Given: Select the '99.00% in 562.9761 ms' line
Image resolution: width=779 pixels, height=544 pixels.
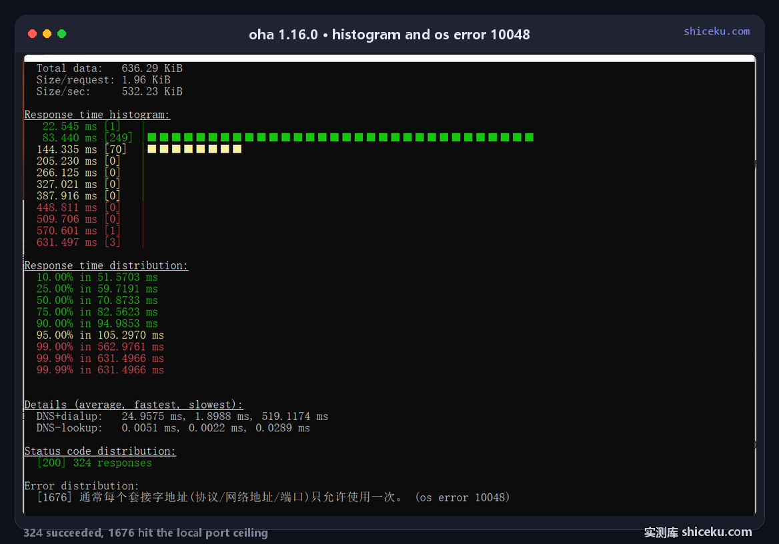Looking at the screenshot, I should pos(100,347).
